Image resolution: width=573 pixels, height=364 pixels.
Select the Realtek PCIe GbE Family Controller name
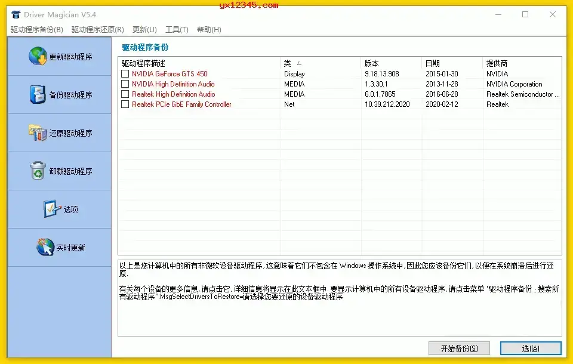pos(181,104)
